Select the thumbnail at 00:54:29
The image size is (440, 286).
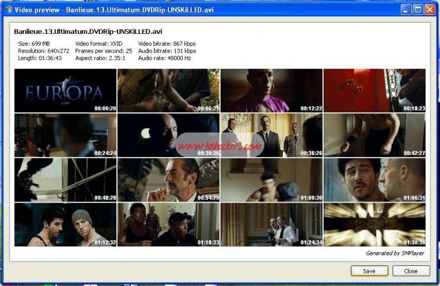click(x=168, y=180)
